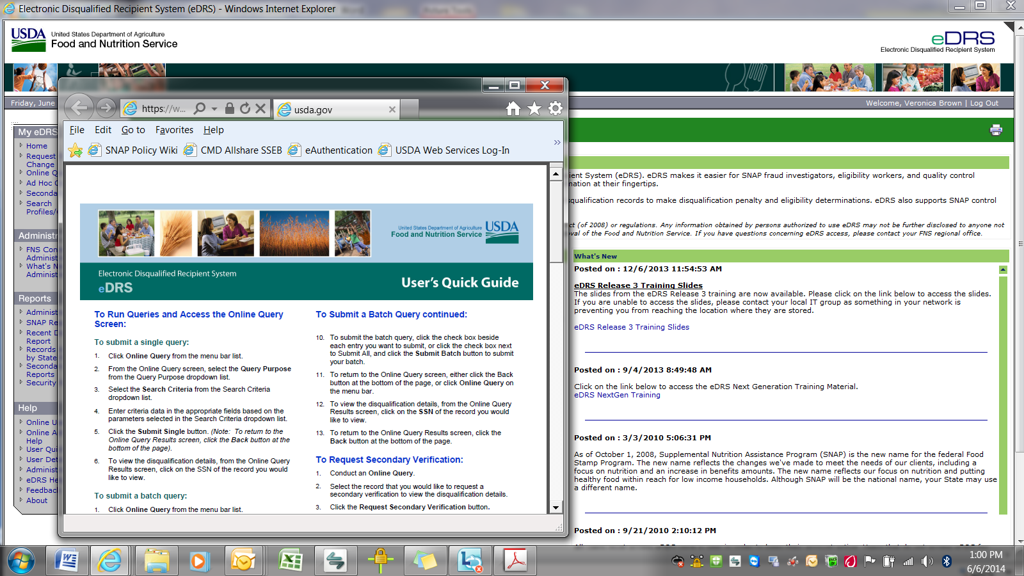Open the Help menu
This screenshot has width=1024, height=576.
point(214,130)
